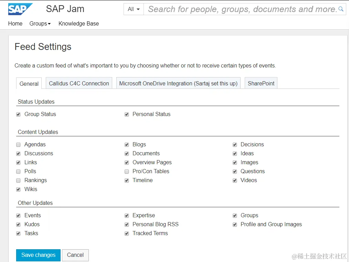
Task: Click the Save changes button
Action: click(38, 255)
